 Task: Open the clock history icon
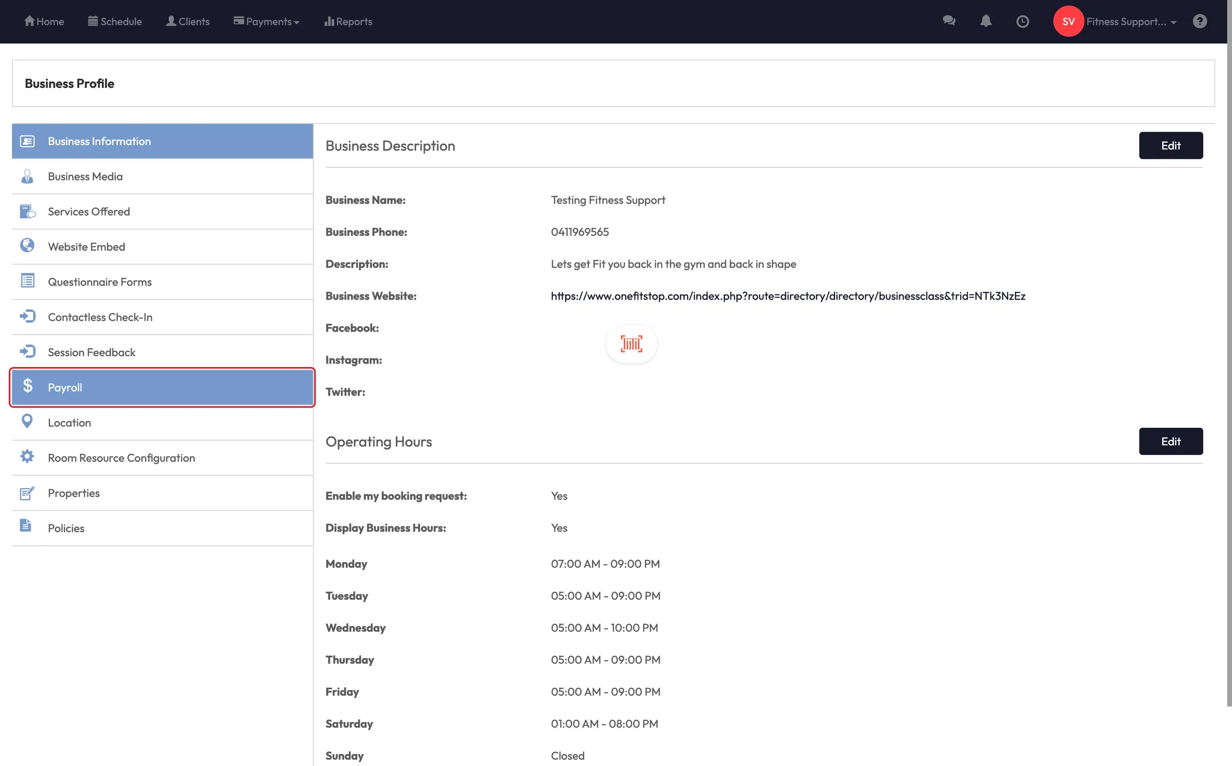coord(1022,22)
